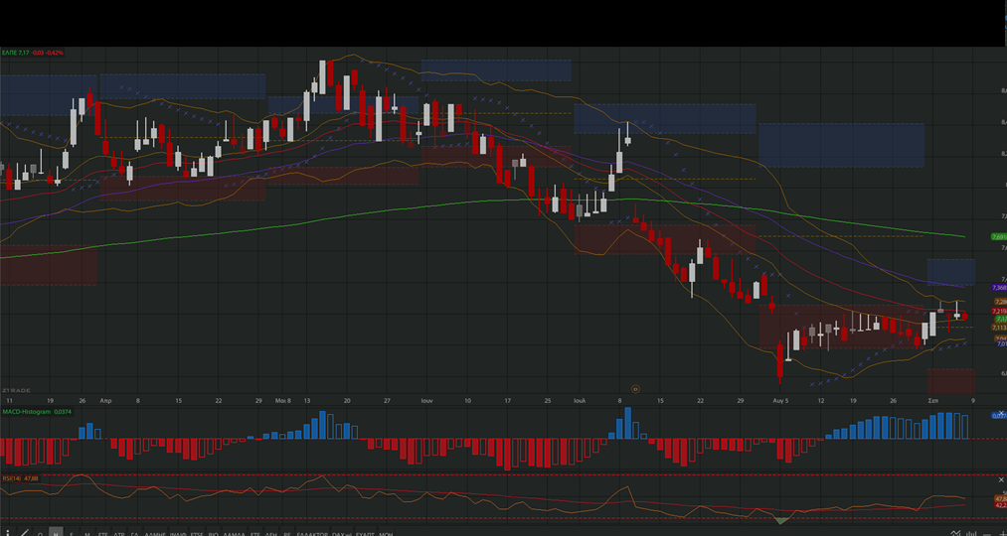The width and height of the screenshot is (1007, 536).
Task: Click the Ιουν date label on the time axis
Action: tap(427, 400)
